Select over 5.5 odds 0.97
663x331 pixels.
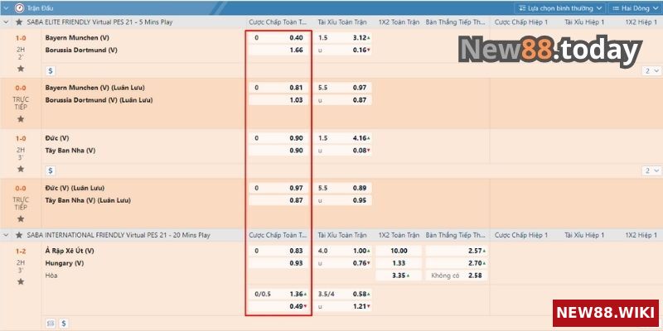(344, 88)
